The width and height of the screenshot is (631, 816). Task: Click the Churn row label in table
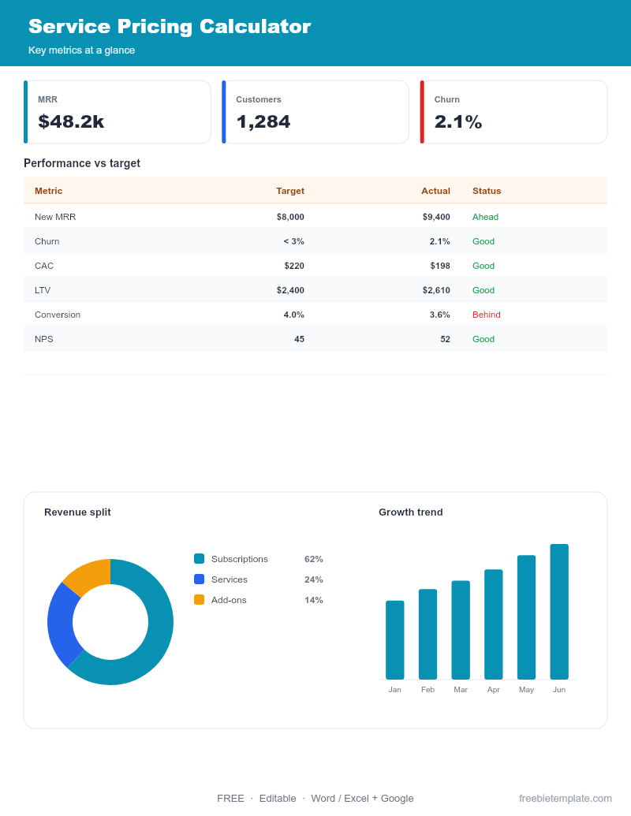point(47,241)
